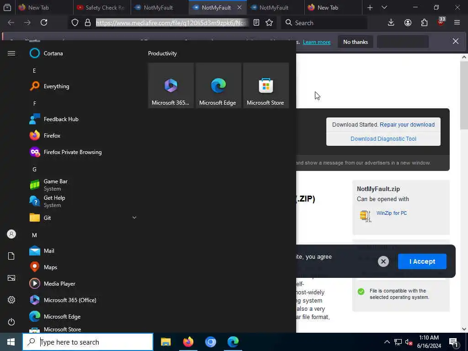The width and height of the screenshot is (468, 351).
Task: Close the active NotMyFault tab
Action: coord(239,7)
